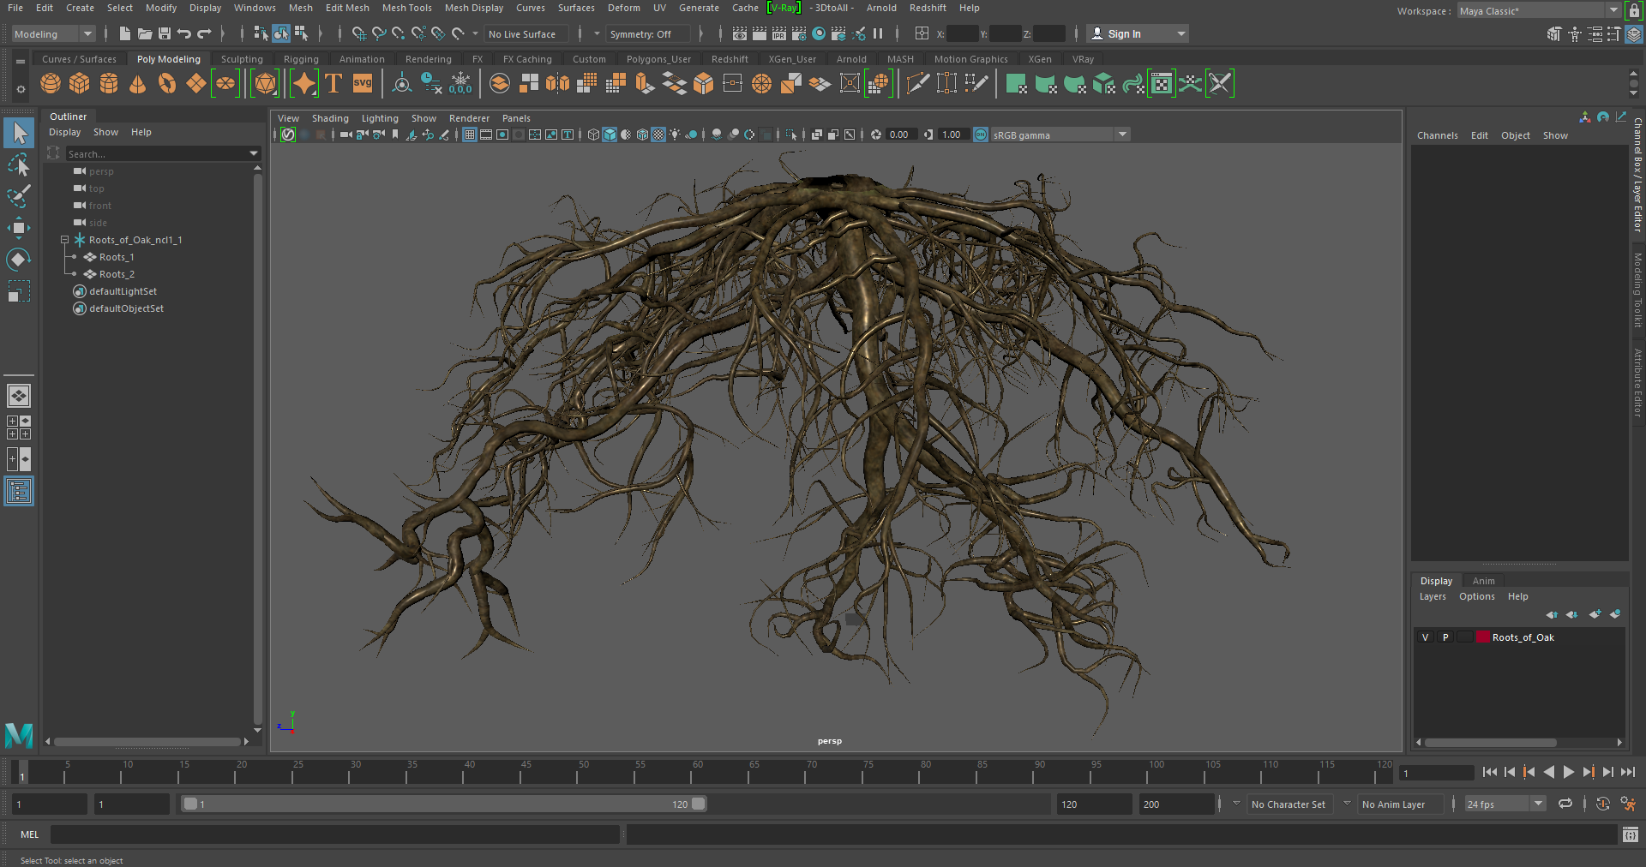The height and width of the screenshot is (867, 1646).
Task: Activate the Lasso Select tool
Action: [19, 164]
